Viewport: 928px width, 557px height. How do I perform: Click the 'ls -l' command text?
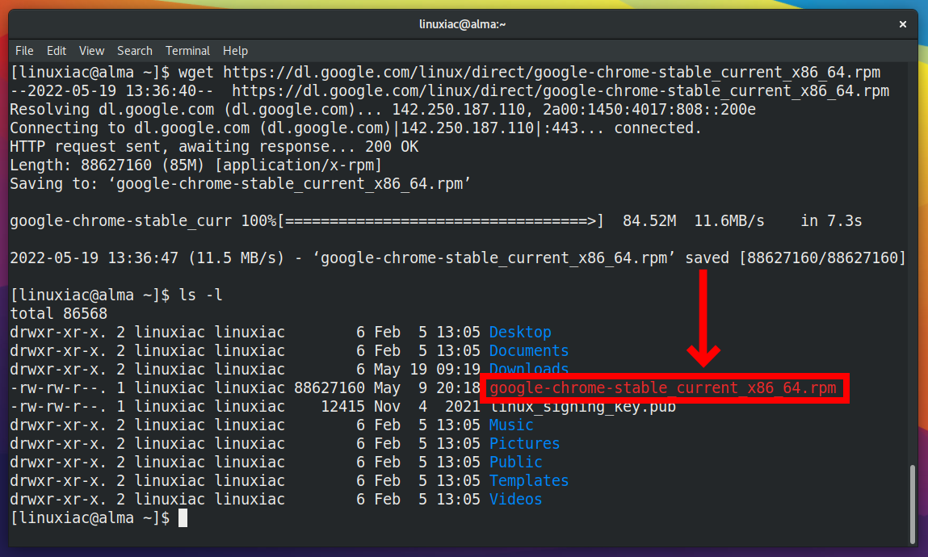200,295
